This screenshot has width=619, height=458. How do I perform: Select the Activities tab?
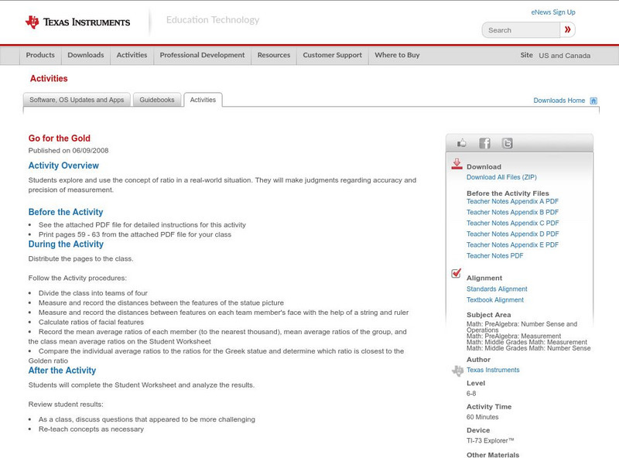[x=203, y=100]
